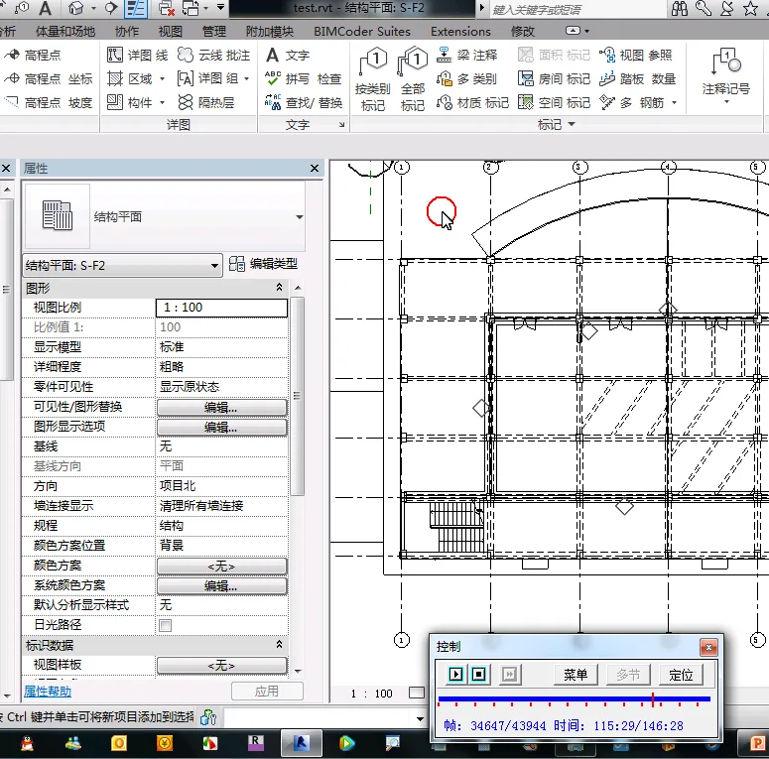Select the 高程点 spot elevation tool
The image size is (769, 759).
34,55
